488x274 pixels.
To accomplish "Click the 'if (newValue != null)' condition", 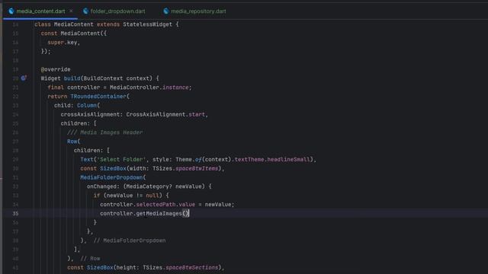I will (128, 196).
